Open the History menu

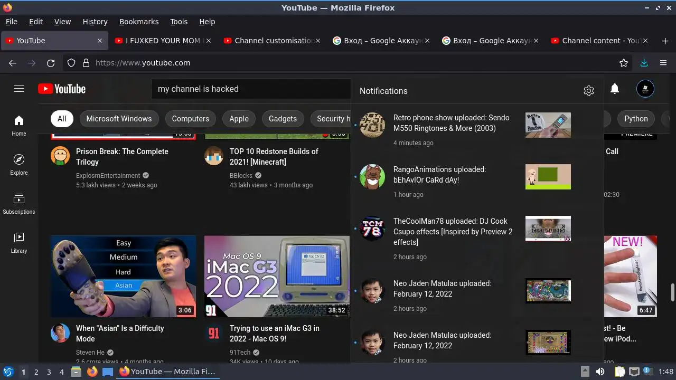click(95, 22)
